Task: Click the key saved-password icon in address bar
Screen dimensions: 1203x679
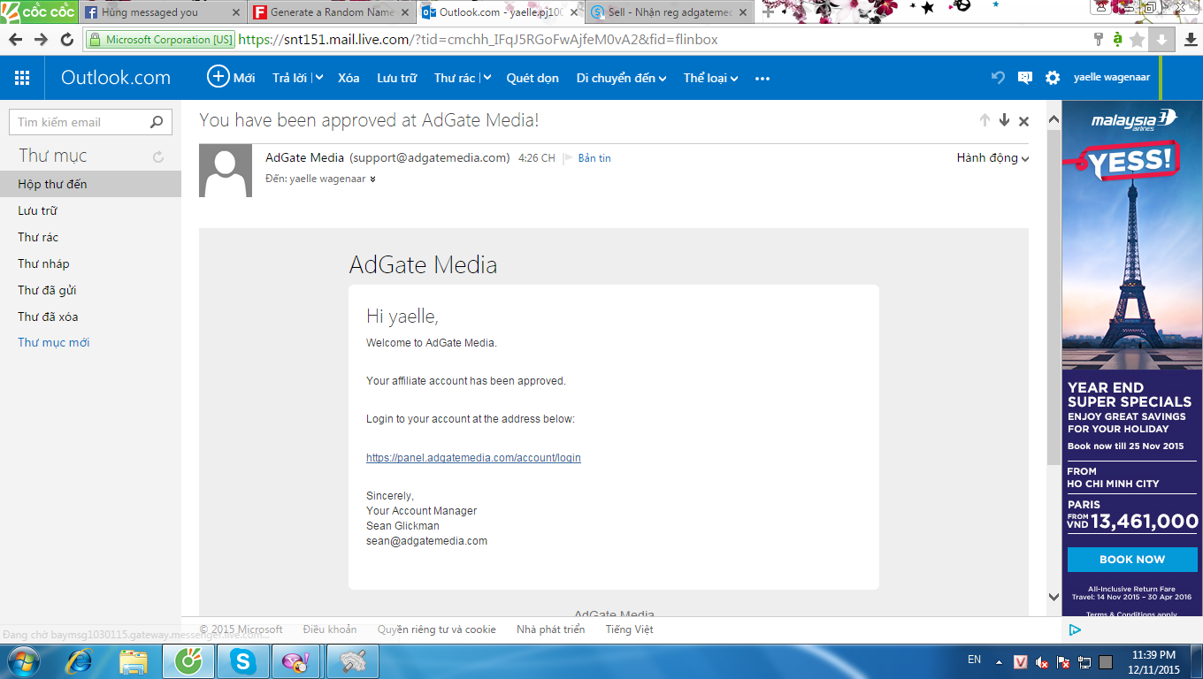Action: (1099, 40)
